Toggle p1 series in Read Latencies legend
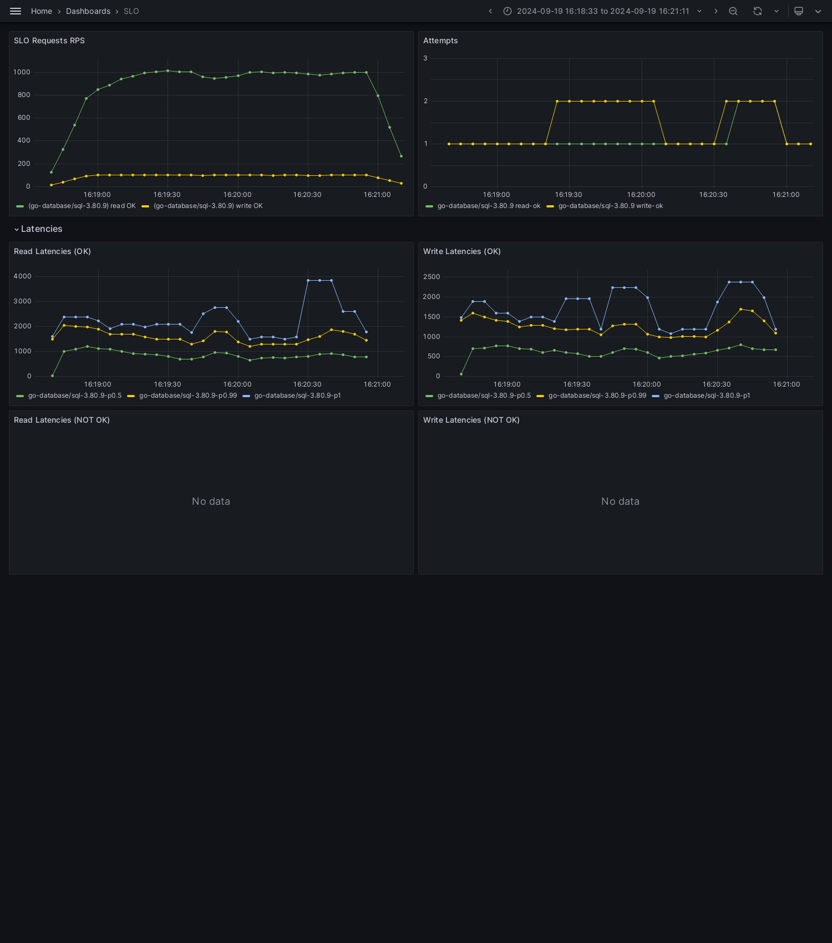This screenshot has width=832, height=943. pos(298,396)
